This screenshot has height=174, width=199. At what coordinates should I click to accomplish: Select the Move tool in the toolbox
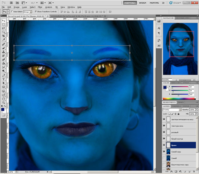click(x=3, y=21)
